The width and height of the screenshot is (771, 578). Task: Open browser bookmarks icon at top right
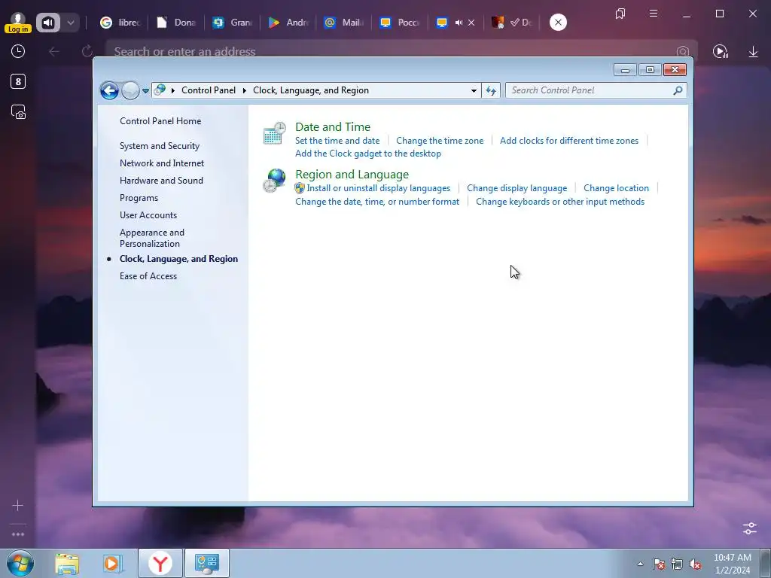pyautogui.click(x=620, y=14)
